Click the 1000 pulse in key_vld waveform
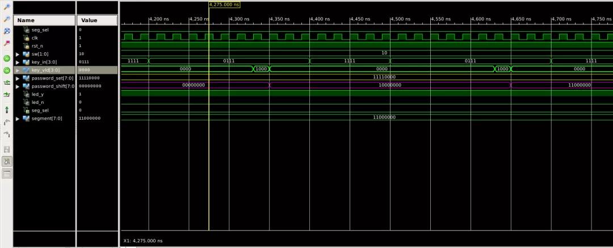613x248 pixels. point(261,69)
